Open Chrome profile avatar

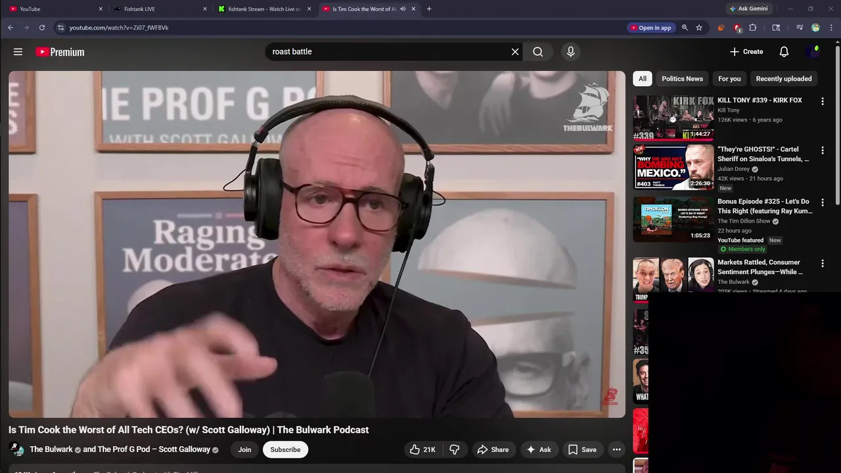[815, 28]
